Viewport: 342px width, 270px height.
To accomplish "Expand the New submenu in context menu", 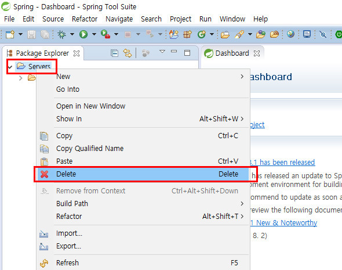I will click(143, 77).
